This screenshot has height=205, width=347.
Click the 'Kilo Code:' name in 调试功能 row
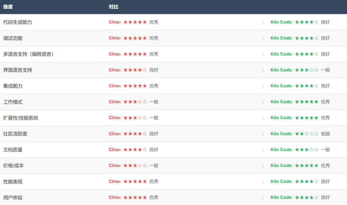[x=281, y=38]
